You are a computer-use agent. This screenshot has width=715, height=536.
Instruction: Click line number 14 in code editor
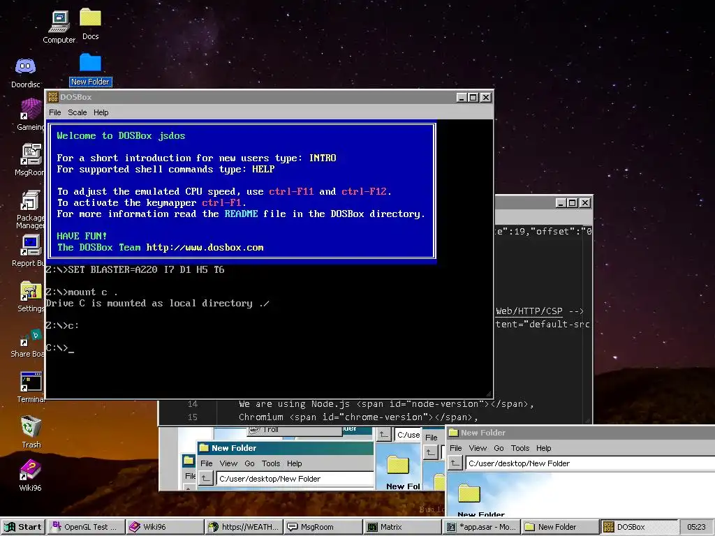(193, 404)
